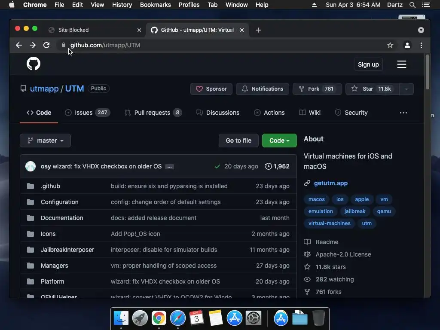Click Go to file button
The height and width of the screenshot is (330, 440).
[x=238, y=141]
